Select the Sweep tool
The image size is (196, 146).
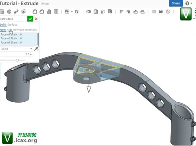coord(16,12)
